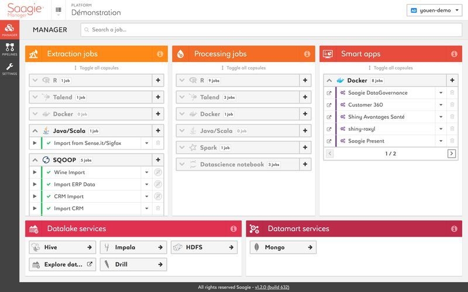Click the Saagie Manager logo
468x292 pixels.
coord(25,10)
